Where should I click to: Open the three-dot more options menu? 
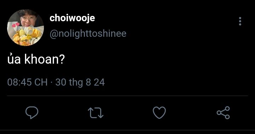tap(240, 21)
